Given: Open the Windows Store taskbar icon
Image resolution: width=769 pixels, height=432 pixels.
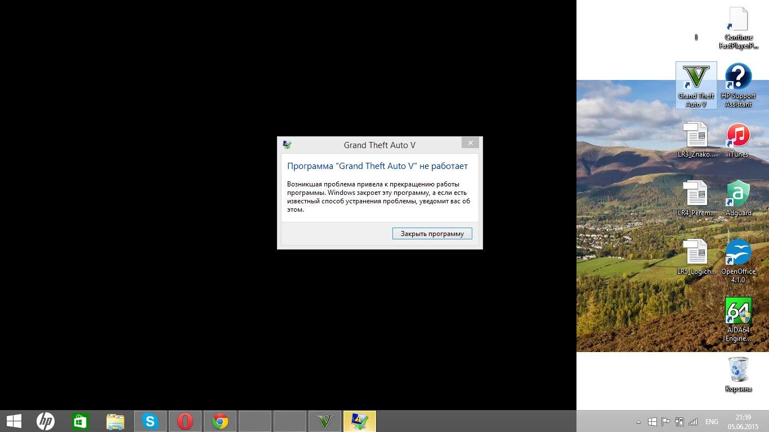Looking at the screenshot, I should tap(80, 421).
